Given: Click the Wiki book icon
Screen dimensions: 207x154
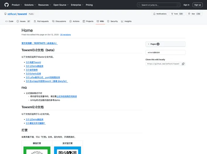Looking at the screenshot, I should point(98,21).
